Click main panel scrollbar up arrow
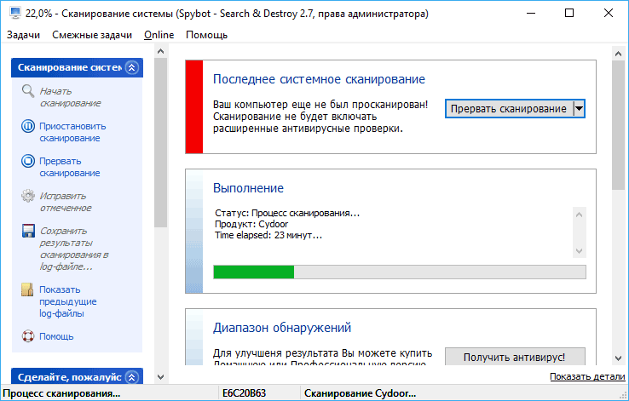The height and width of the screenshot is (401, 629). [x=618, y=54]
